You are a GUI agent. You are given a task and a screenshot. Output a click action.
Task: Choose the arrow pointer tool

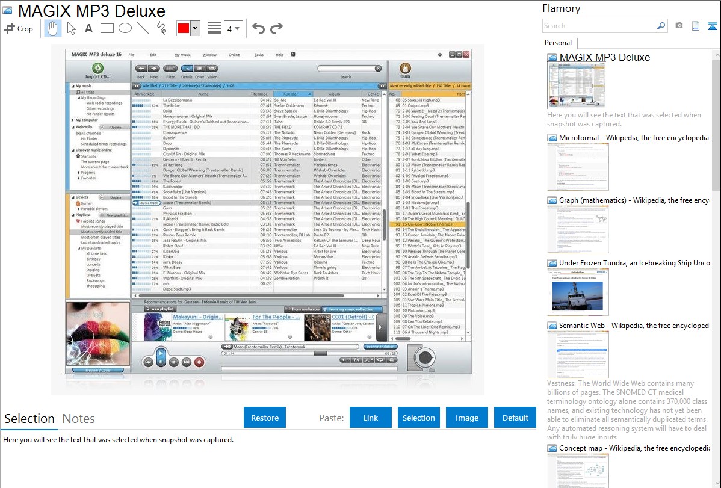click(71, 28)
